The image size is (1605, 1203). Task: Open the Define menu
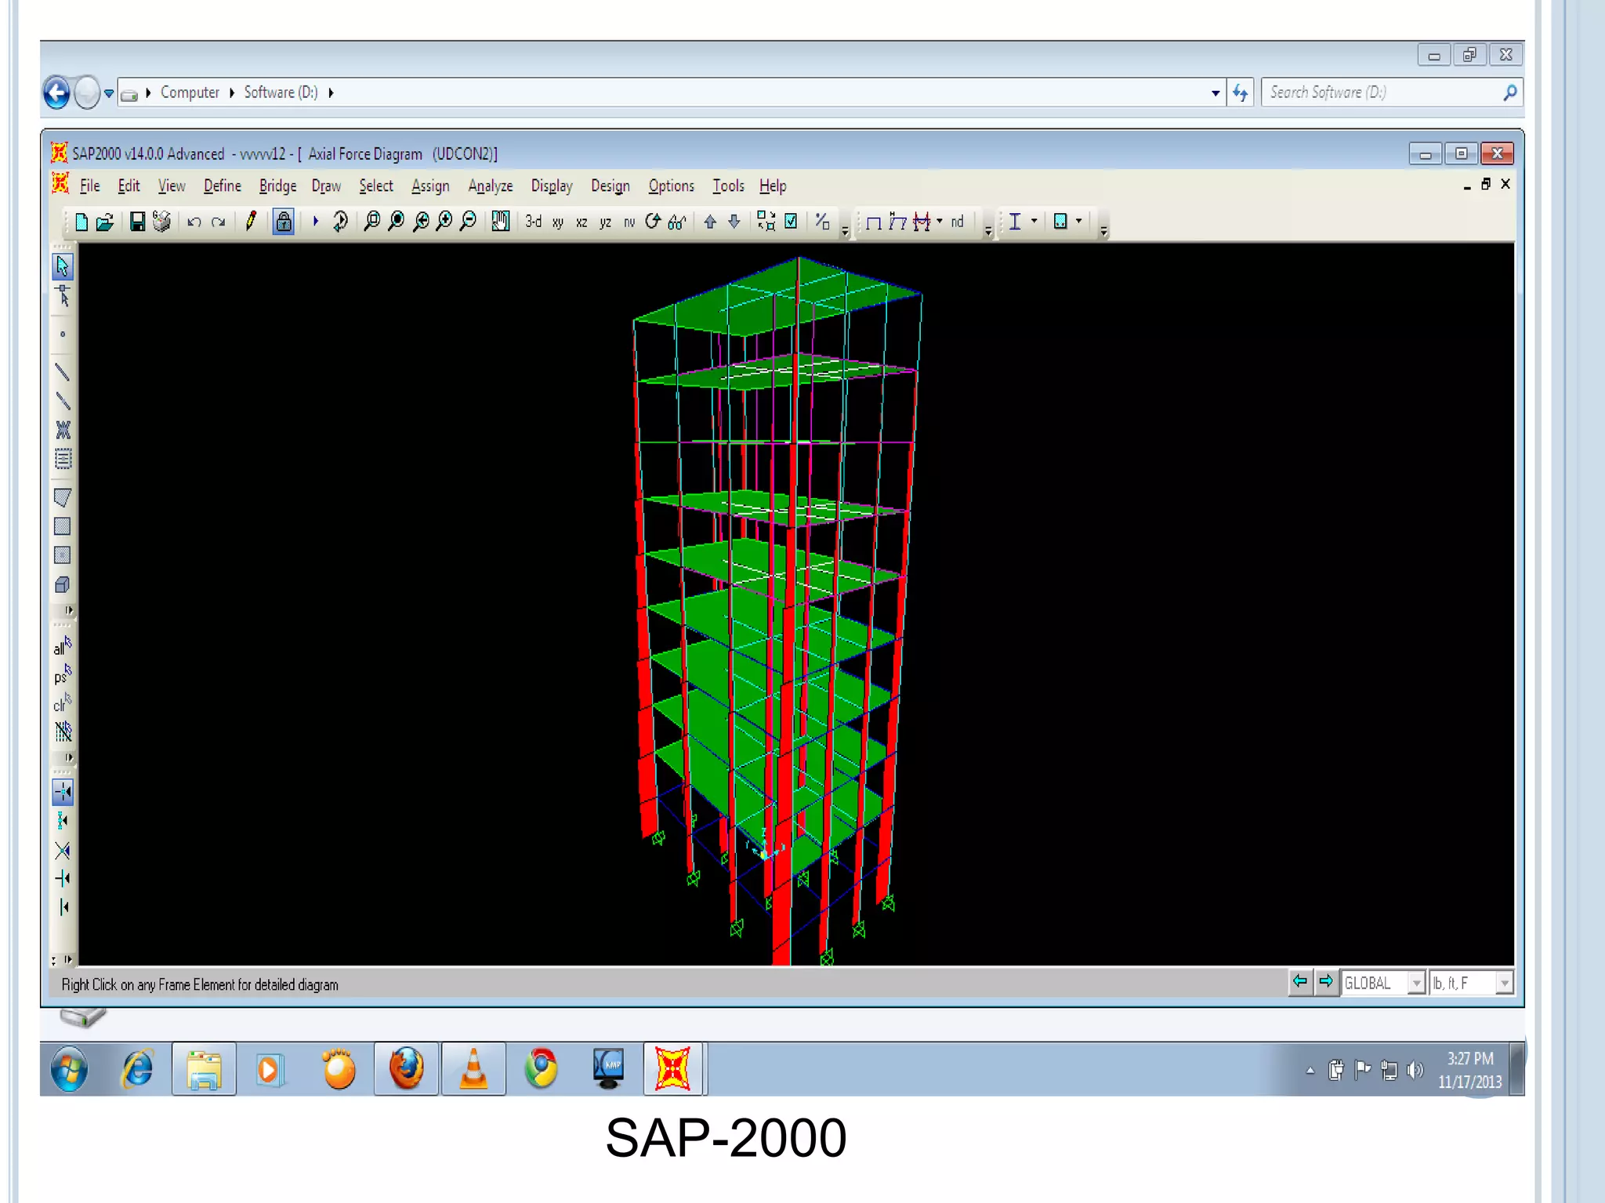click(x=223, y=186)
